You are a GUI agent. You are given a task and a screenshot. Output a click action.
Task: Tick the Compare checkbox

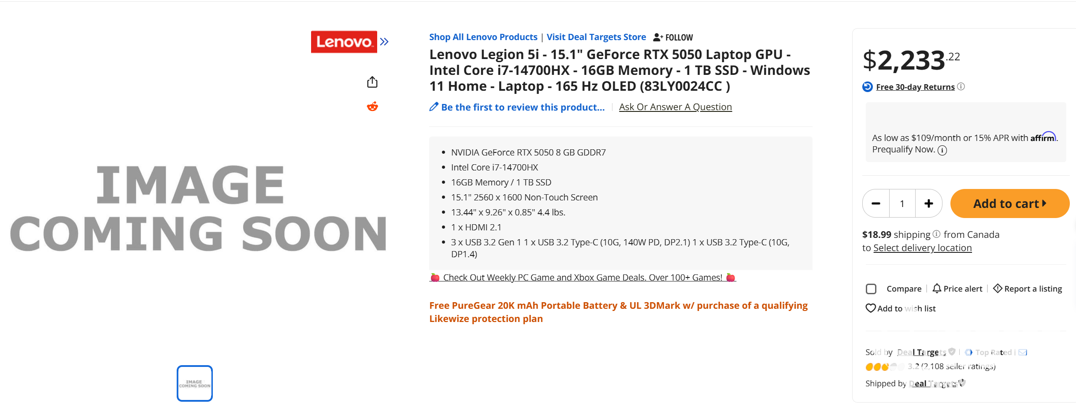tap(871, 289)
